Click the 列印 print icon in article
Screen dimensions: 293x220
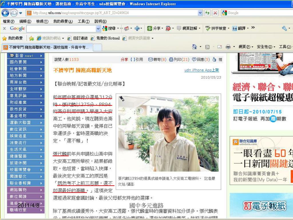[x=171, y=60]
